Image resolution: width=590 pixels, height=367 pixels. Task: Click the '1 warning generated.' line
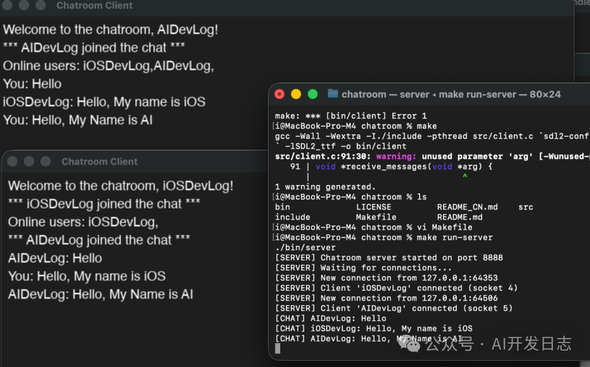pyautogui.click(x=325, y=187)
